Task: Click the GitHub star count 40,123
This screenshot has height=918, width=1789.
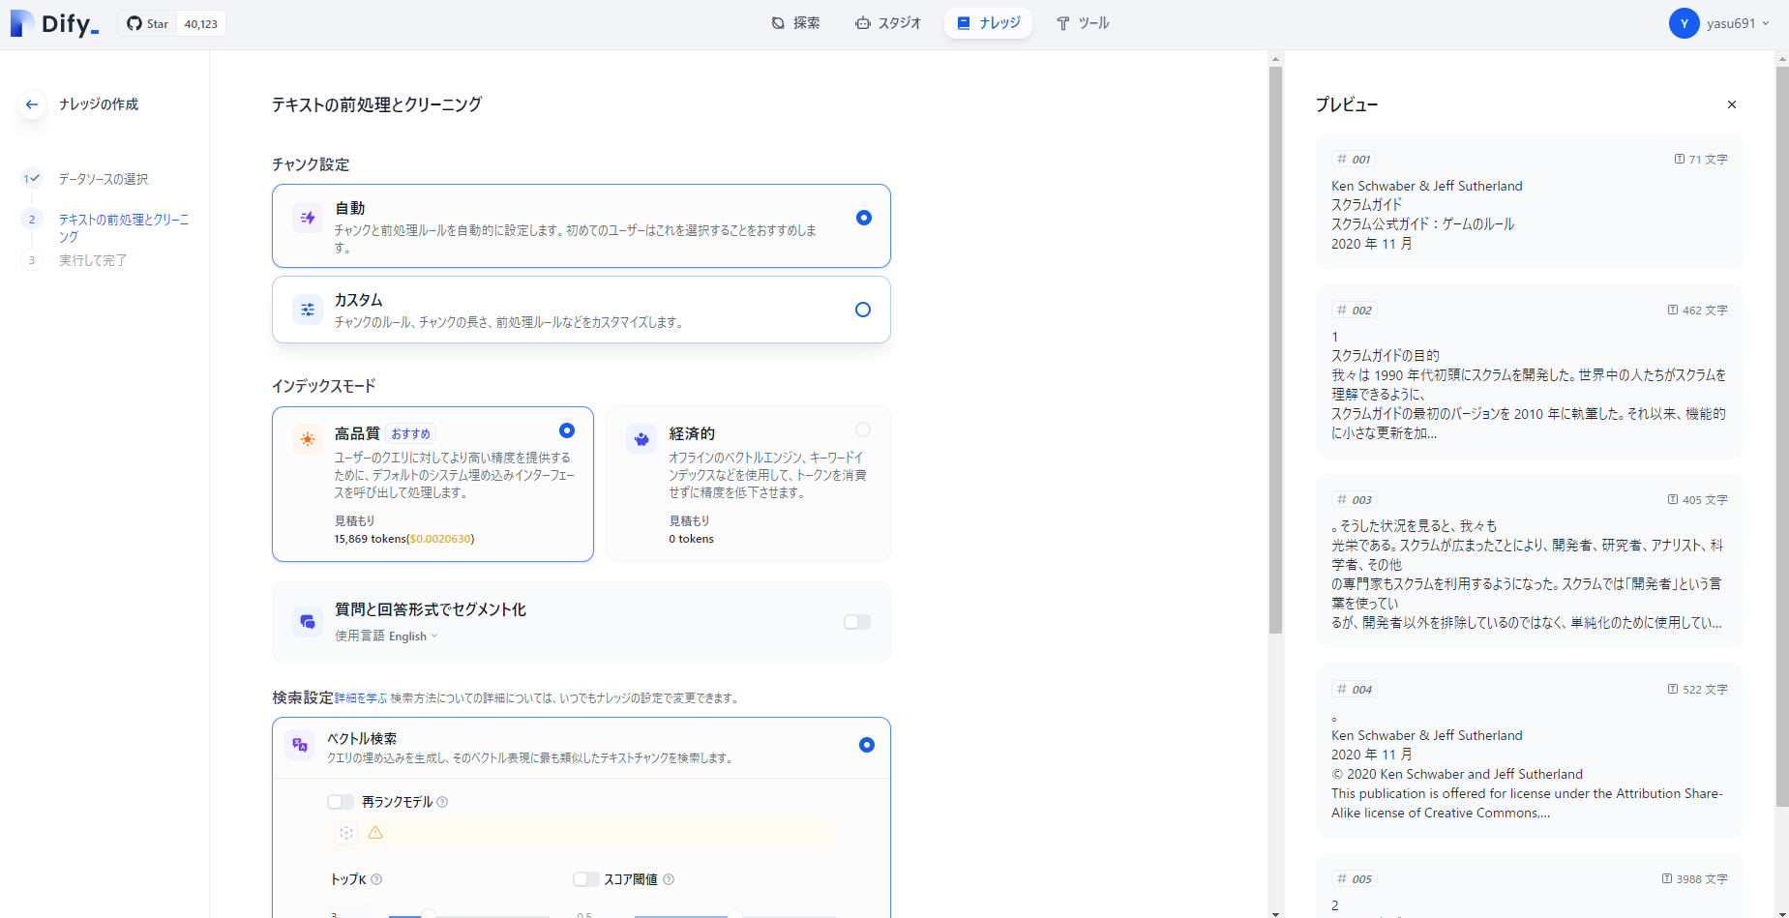Action: click(x=201, y=24)
